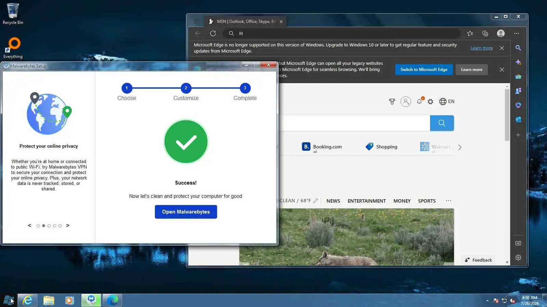Screen dimensions: 547x307
Task: Select fourth carousel dot in Malwarebytes Setup
Action: pyautogui.click(x=54, y=226)
